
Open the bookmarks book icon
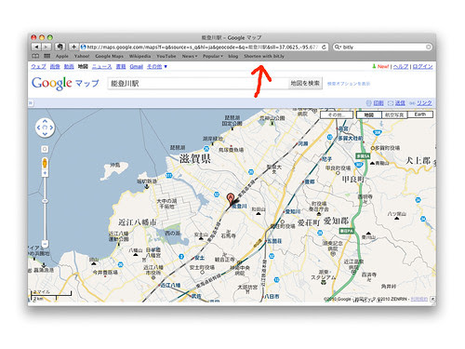tap(35, 56)
